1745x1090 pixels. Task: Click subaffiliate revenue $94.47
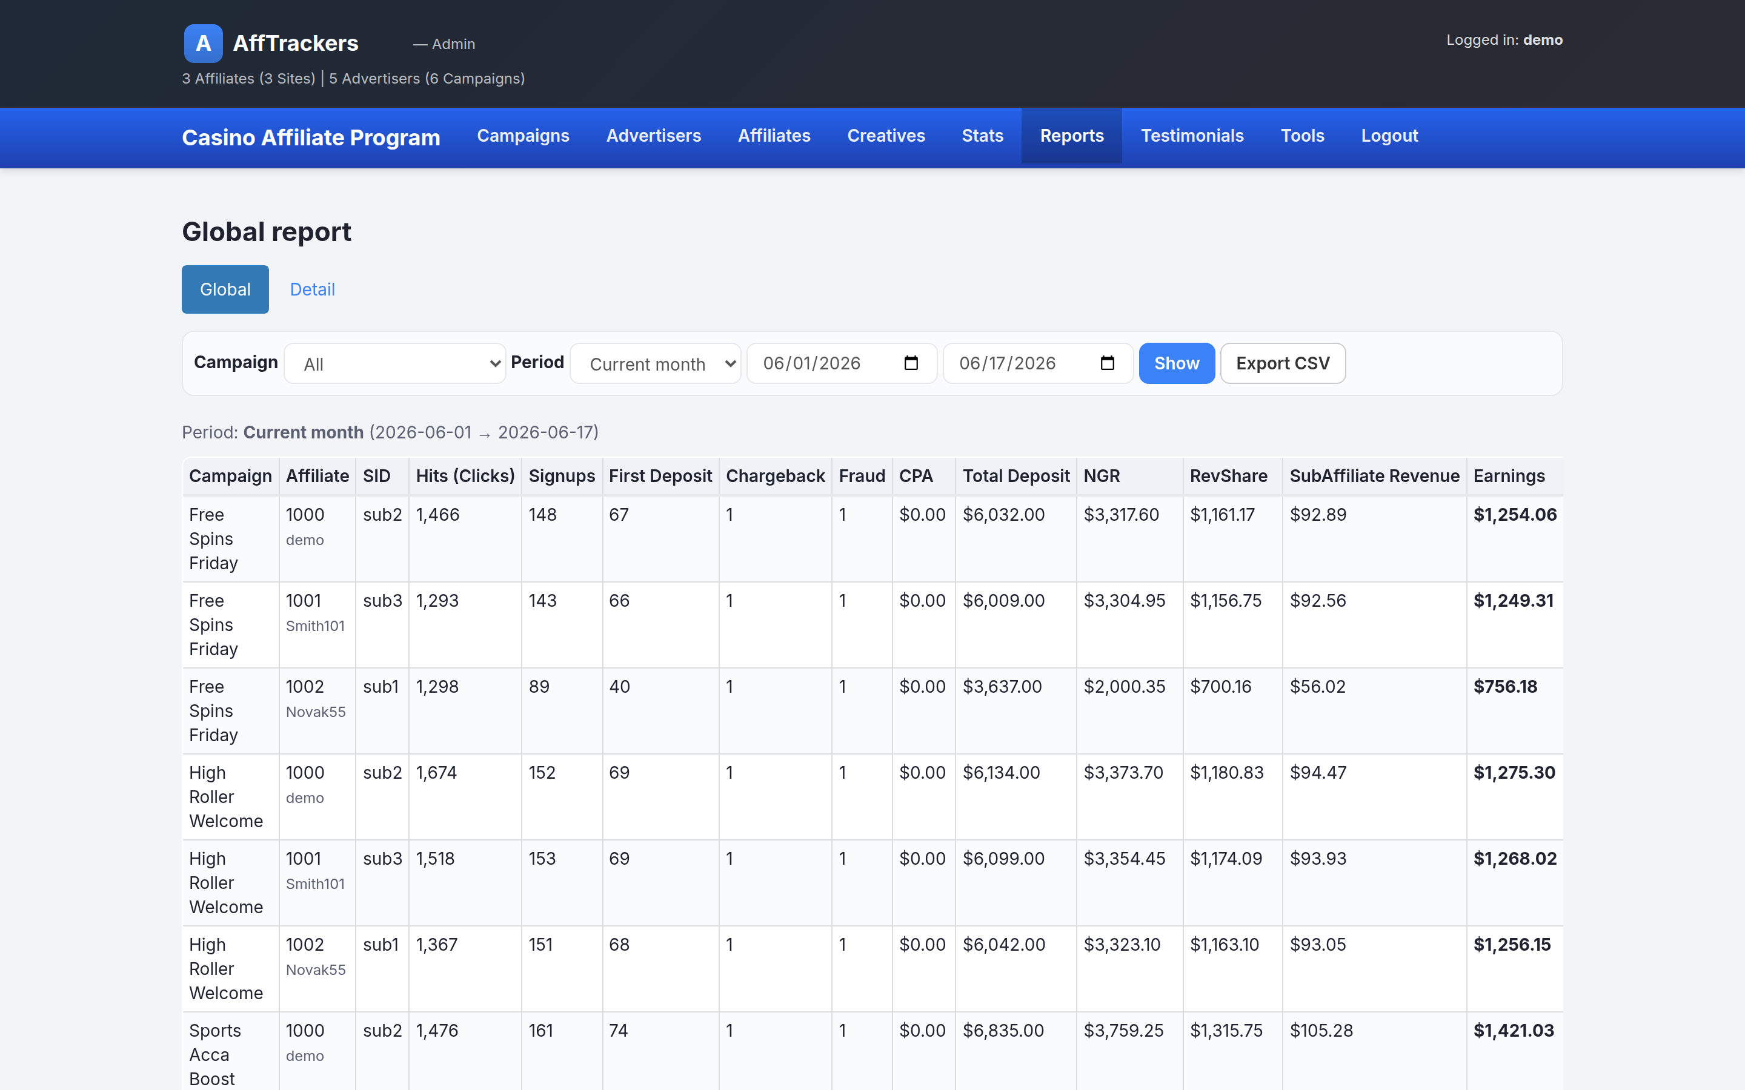(x=1317, y=772)
